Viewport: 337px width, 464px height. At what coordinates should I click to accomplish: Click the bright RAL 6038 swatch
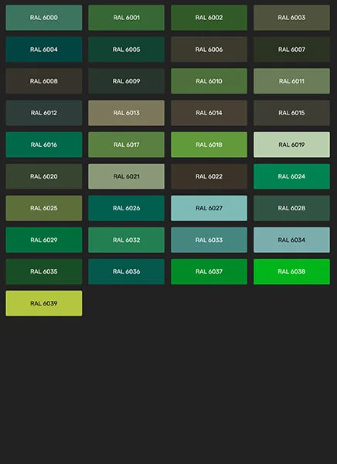pos(291,271)
